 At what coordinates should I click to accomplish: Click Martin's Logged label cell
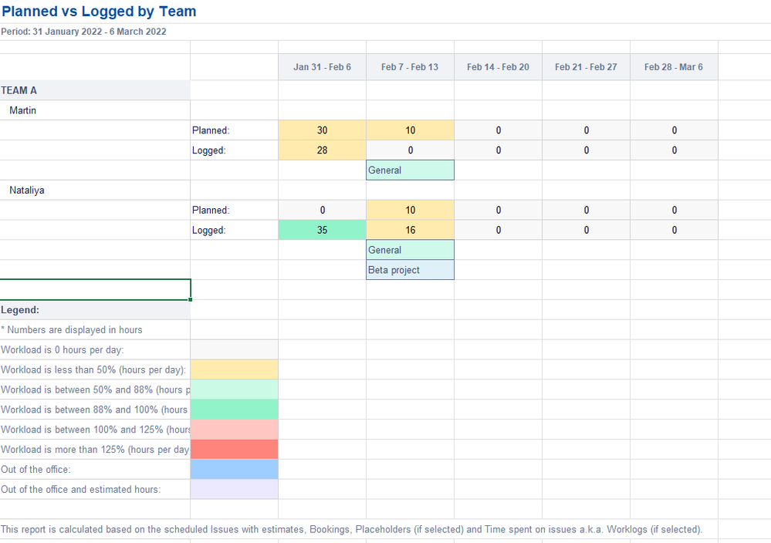coord(235,150)
